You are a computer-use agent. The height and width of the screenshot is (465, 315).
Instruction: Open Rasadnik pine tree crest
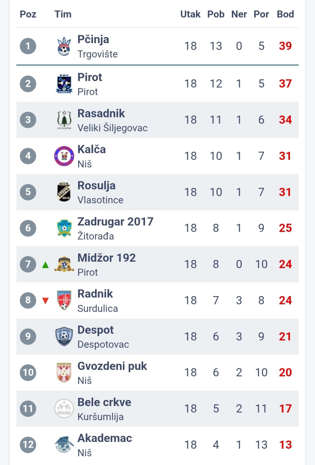coord(64,120)
